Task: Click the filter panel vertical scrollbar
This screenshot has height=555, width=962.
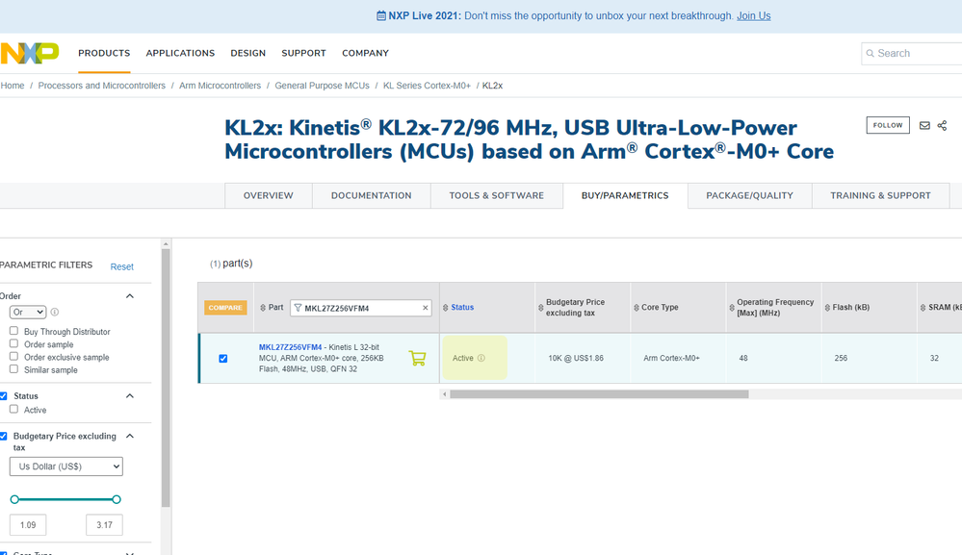Action: coord(166,378)
